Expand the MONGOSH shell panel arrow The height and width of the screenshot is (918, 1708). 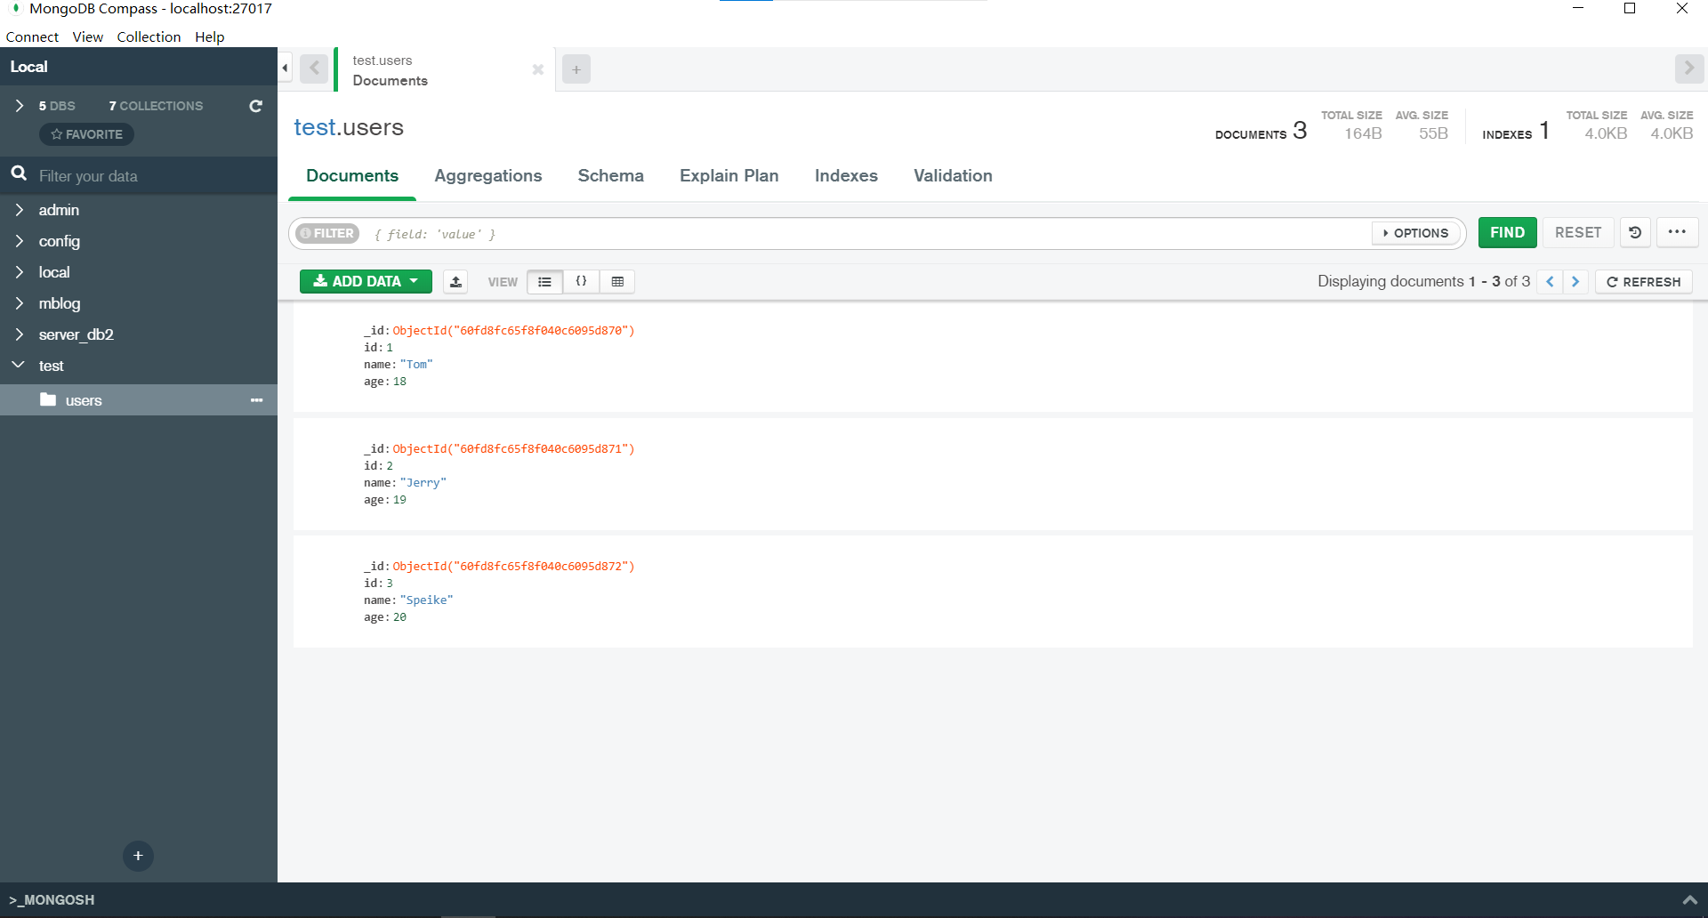tap(1689, 900)
